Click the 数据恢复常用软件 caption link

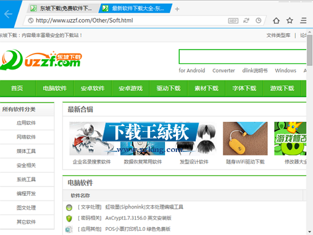[x=143, y=162]
